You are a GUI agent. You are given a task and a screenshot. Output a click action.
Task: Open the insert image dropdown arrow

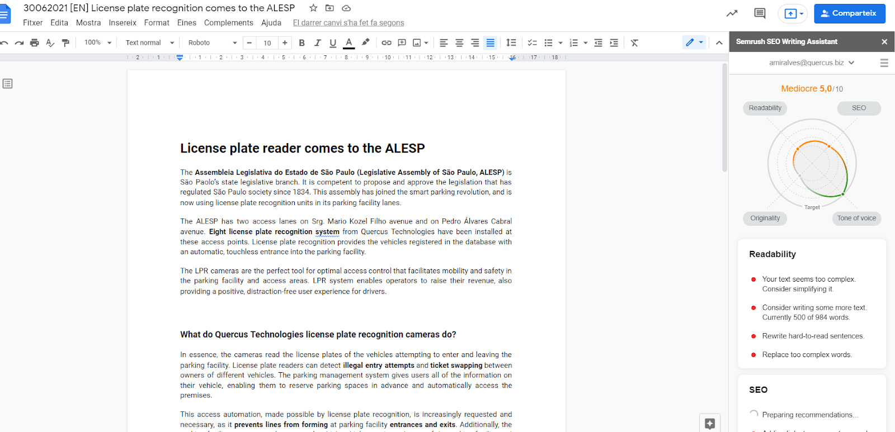coord(426,42)
